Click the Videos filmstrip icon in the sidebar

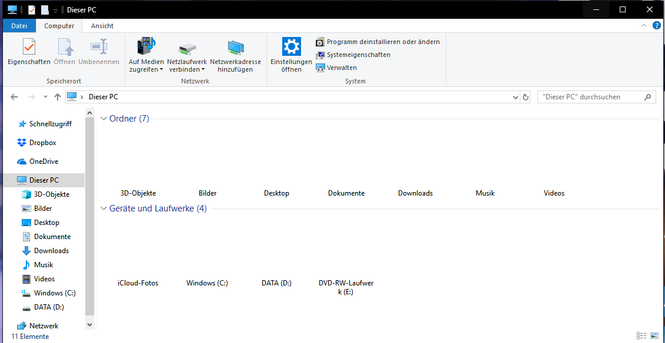point(26,278)
